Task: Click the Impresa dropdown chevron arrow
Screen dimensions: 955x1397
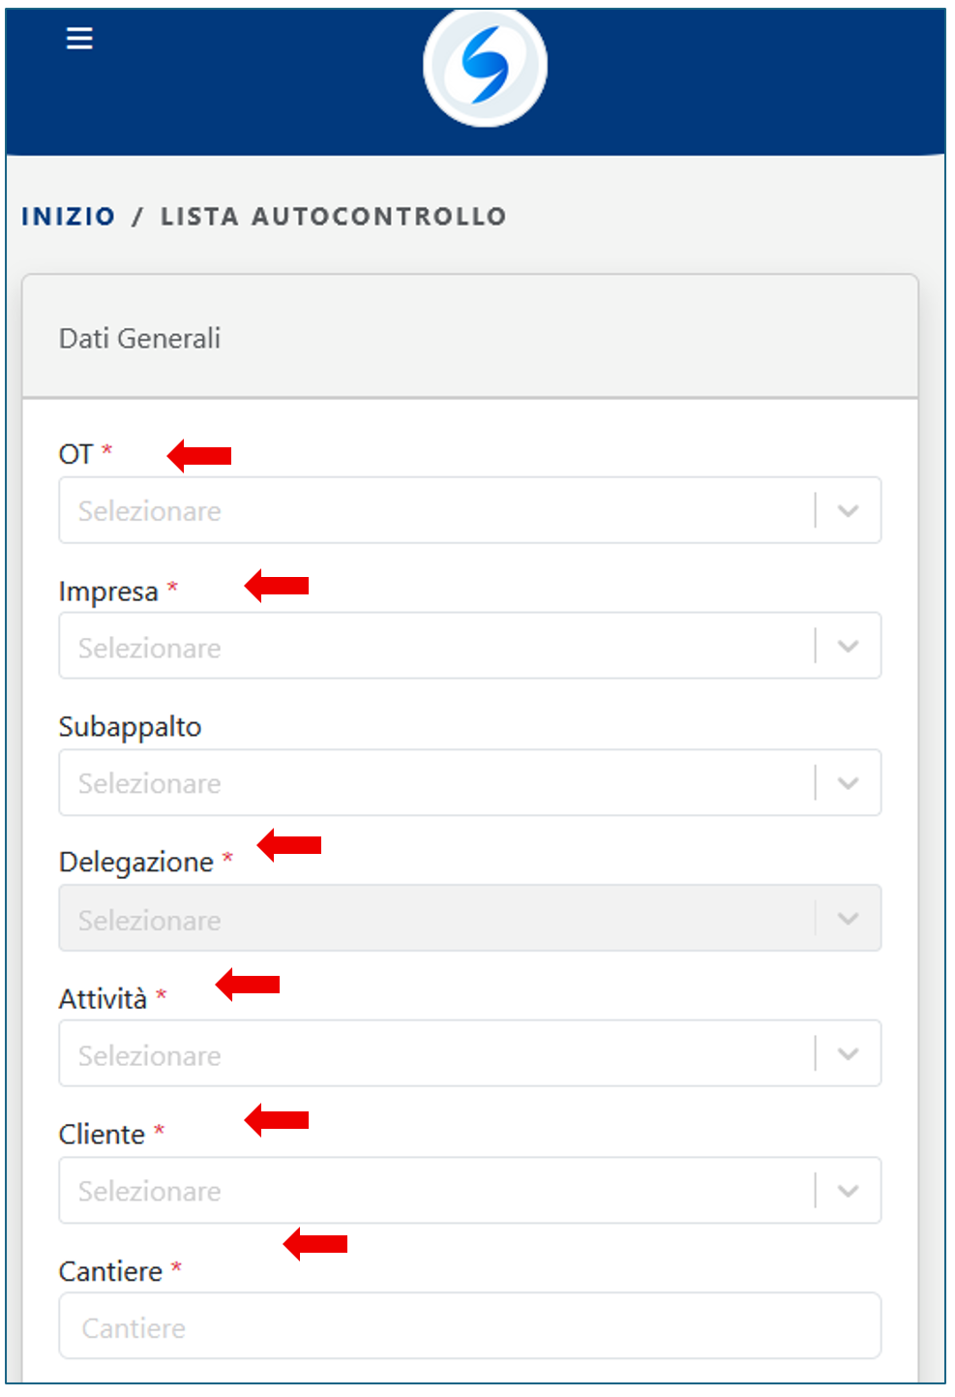Action: click(x=848, y=647)
